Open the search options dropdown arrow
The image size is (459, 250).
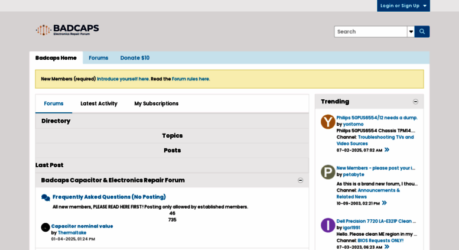(411, 31)
